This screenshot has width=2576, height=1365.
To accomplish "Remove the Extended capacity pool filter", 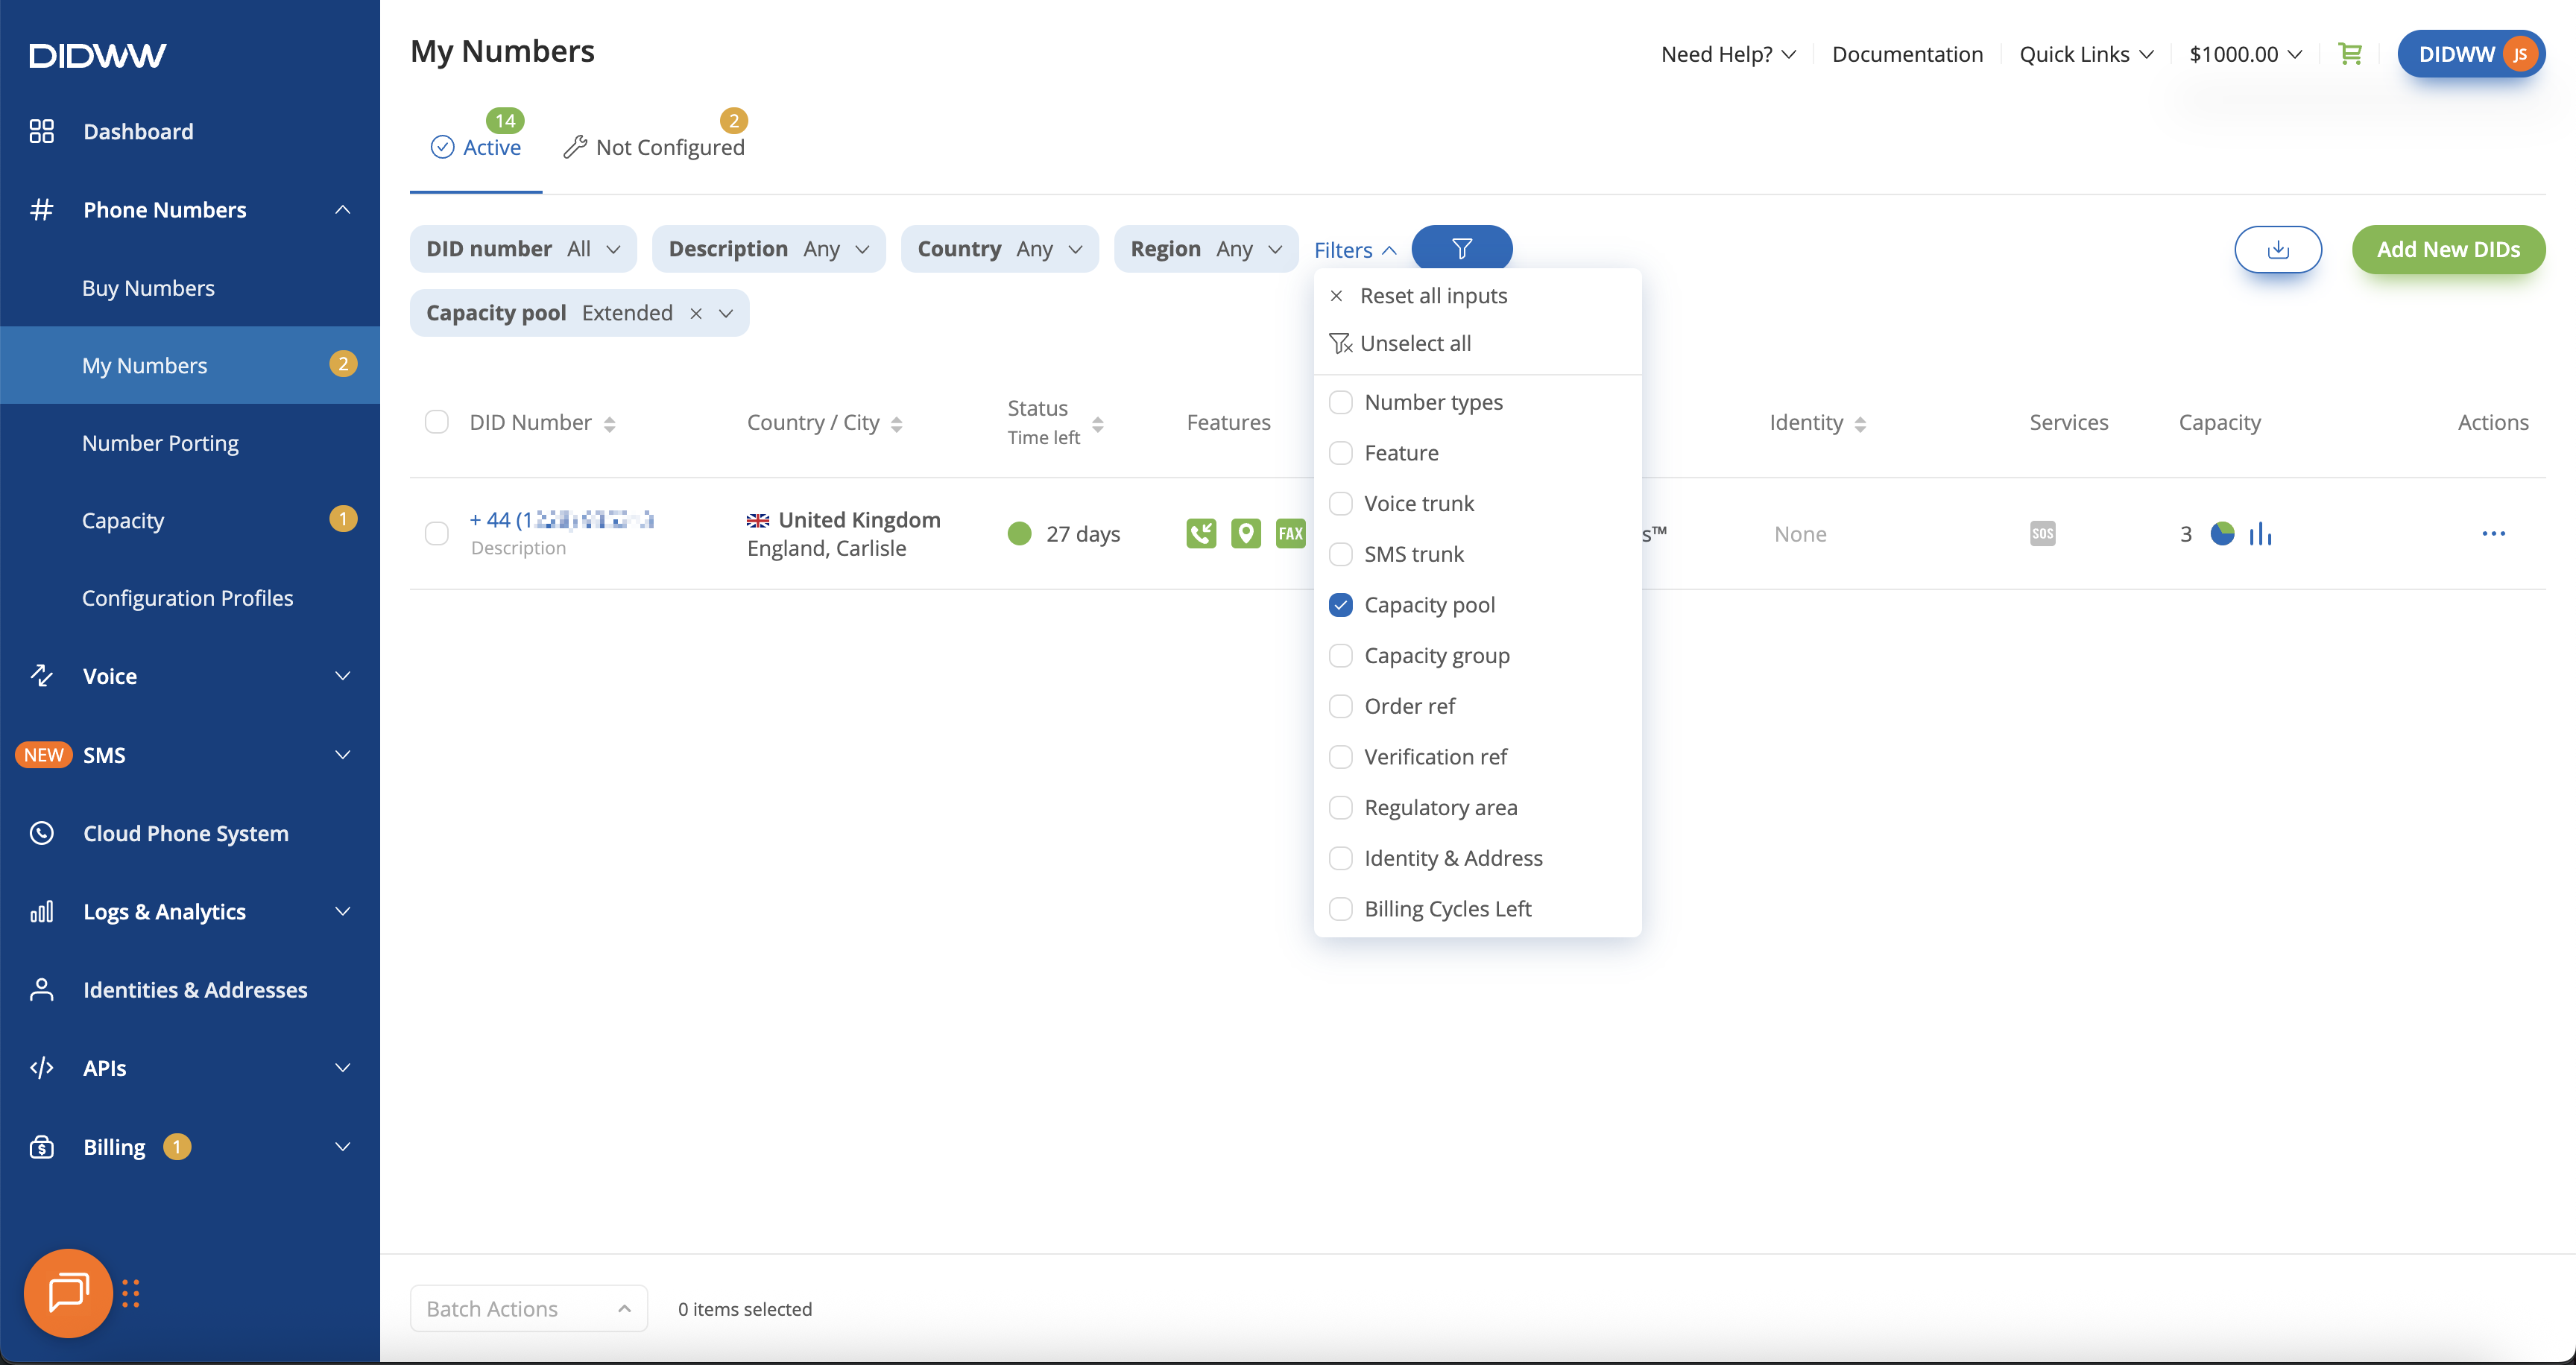I will point(696,314).
